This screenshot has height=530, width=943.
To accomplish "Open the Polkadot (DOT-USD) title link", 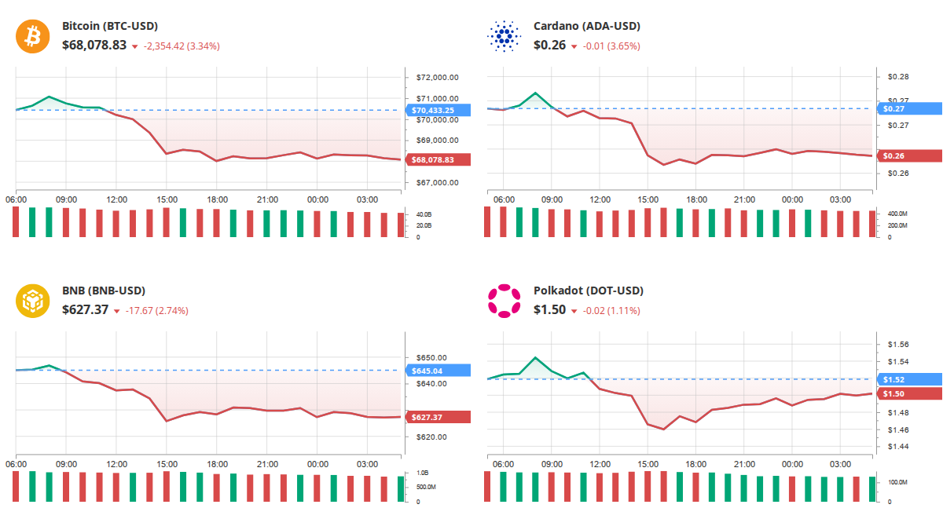I will 588,291.
